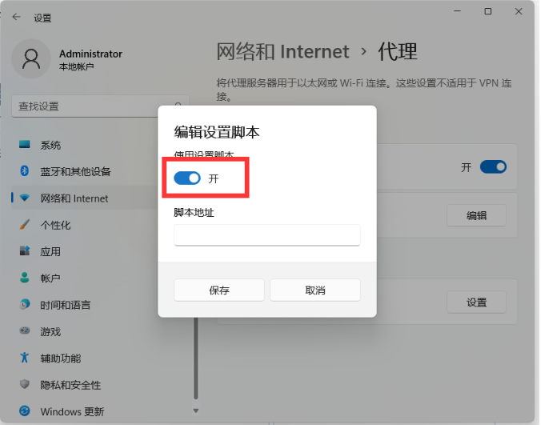
Task: Maximize the settings window
Action: point(488,11)
